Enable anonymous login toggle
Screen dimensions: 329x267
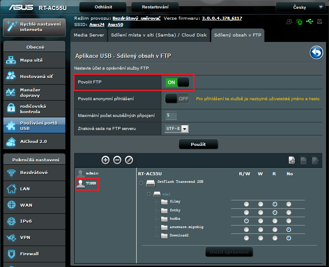178,99
